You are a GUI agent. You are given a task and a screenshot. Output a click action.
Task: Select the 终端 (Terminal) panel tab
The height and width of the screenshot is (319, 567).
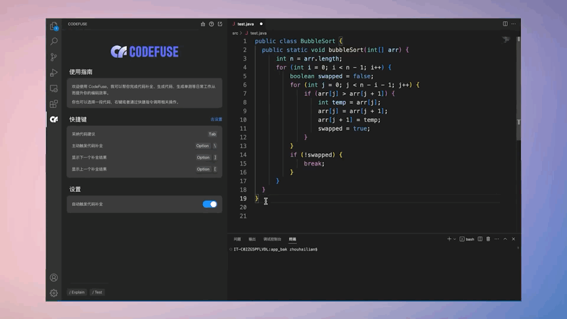point(292,239)
